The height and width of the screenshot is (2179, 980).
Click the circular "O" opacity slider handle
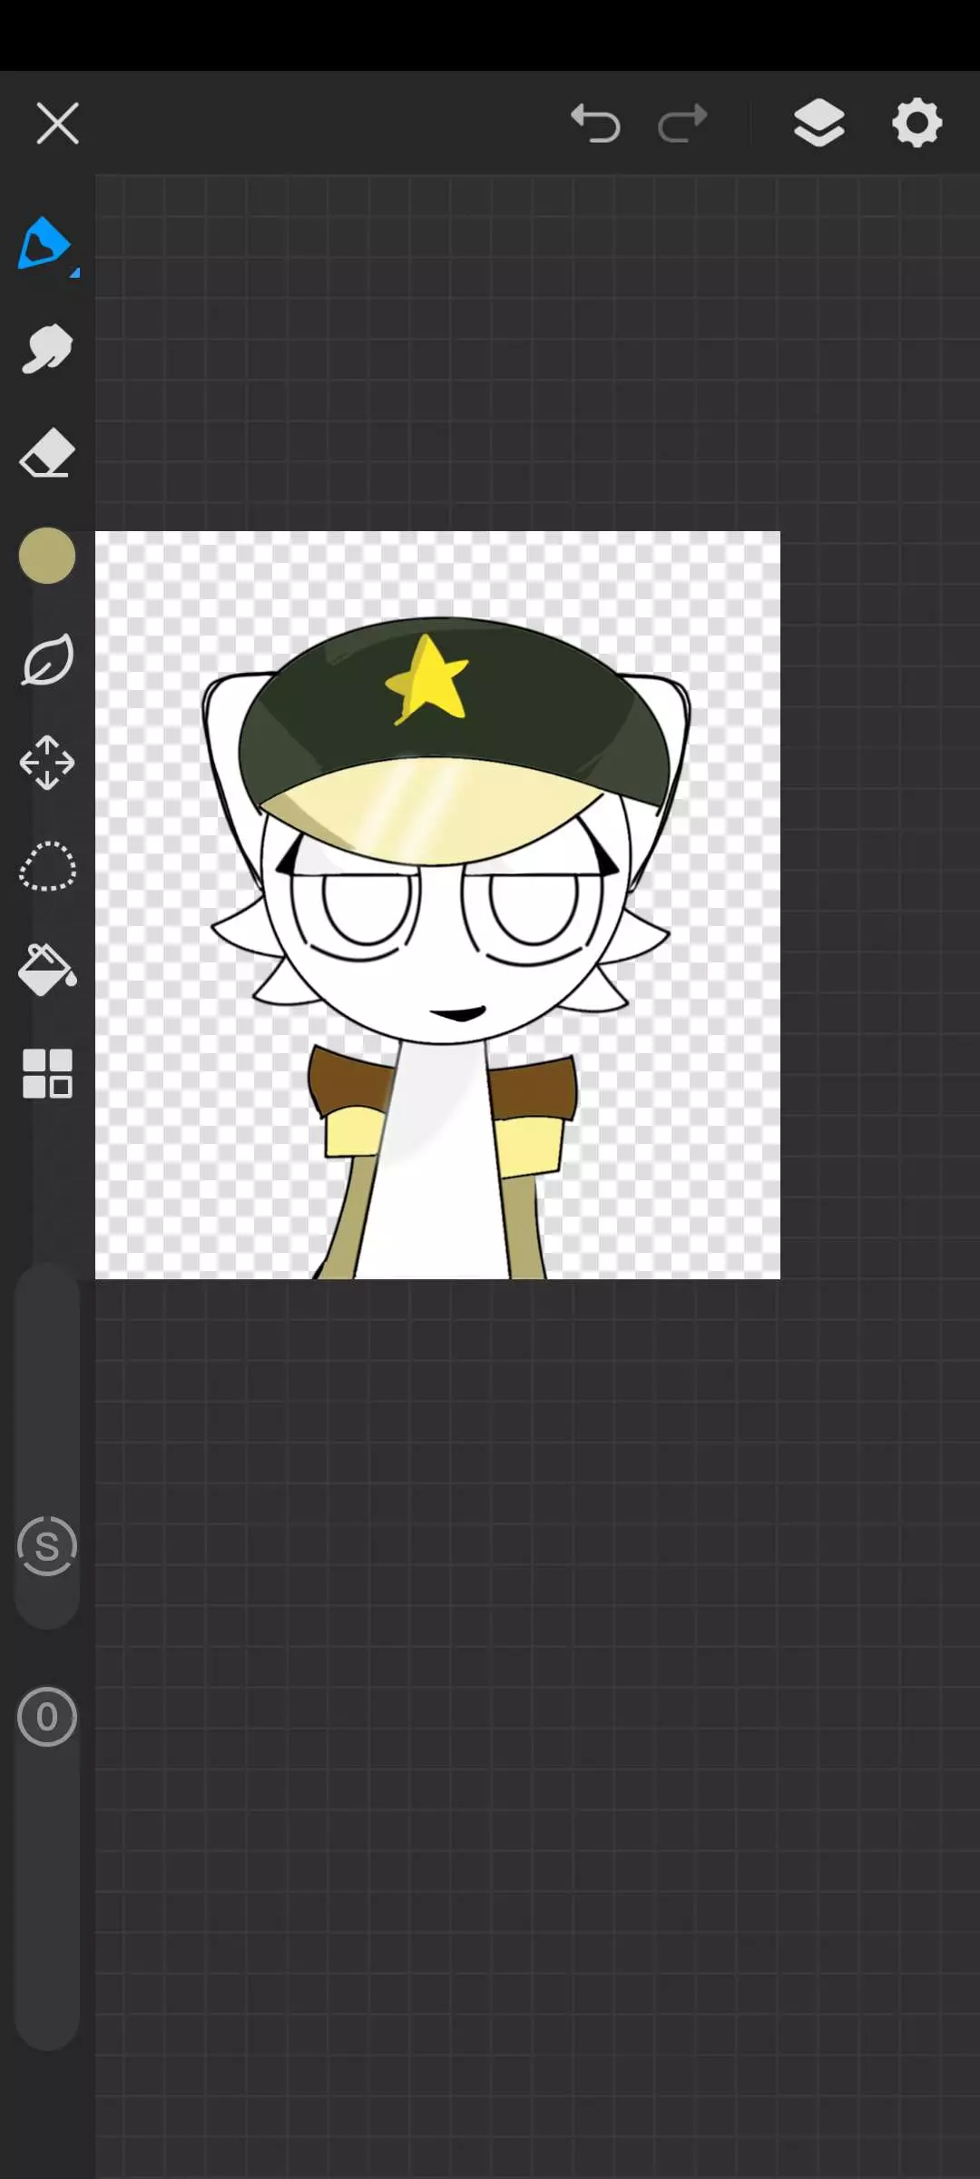click(x=46, y=1717)
